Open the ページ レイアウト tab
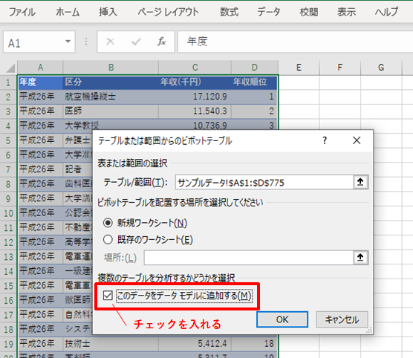 coord(169,12)
